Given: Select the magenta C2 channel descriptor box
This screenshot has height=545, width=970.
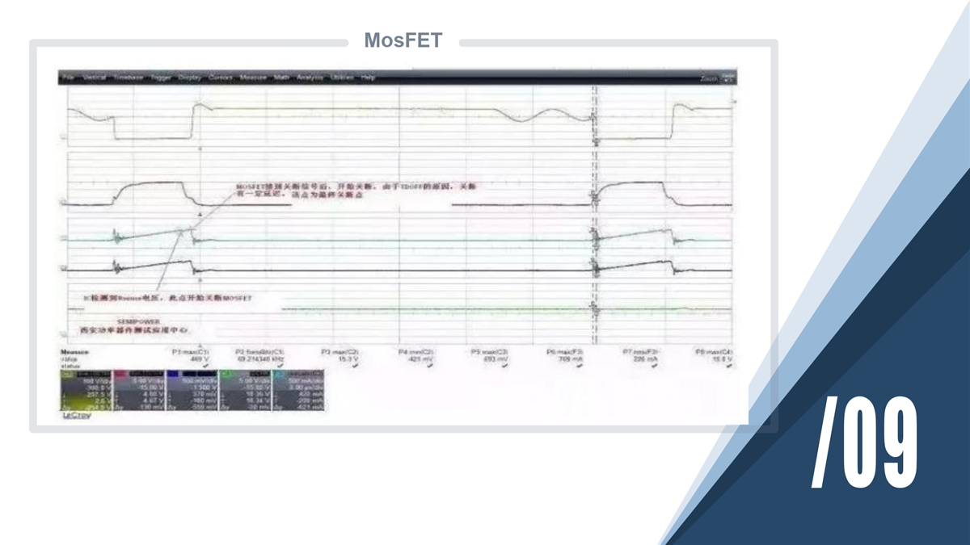Looking at the screenshot, I should 138,391.
